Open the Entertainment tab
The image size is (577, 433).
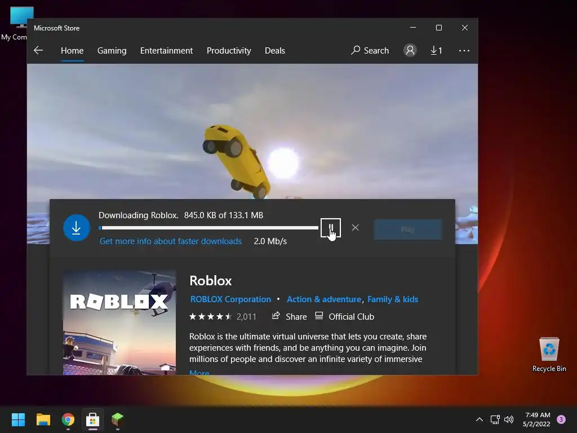click(x=166, y=50)
